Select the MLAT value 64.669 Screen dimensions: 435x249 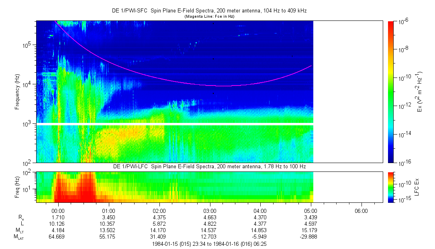(58, 237)
